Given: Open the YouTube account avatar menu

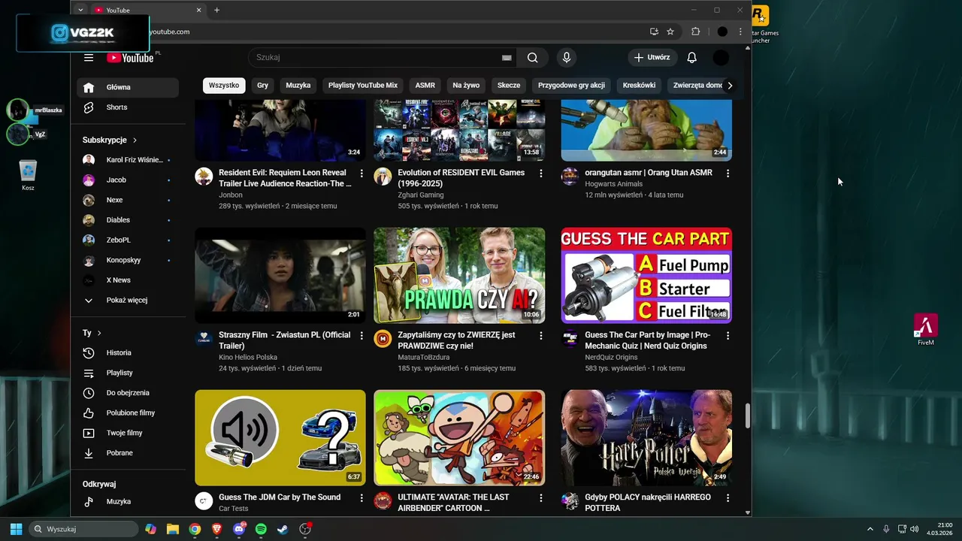Looking at the screenshot, I should [721, 58].
